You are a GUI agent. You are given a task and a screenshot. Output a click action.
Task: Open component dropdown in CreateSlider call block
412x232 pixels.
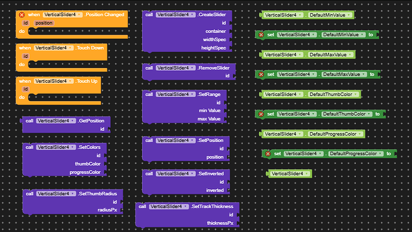[176, 15]
